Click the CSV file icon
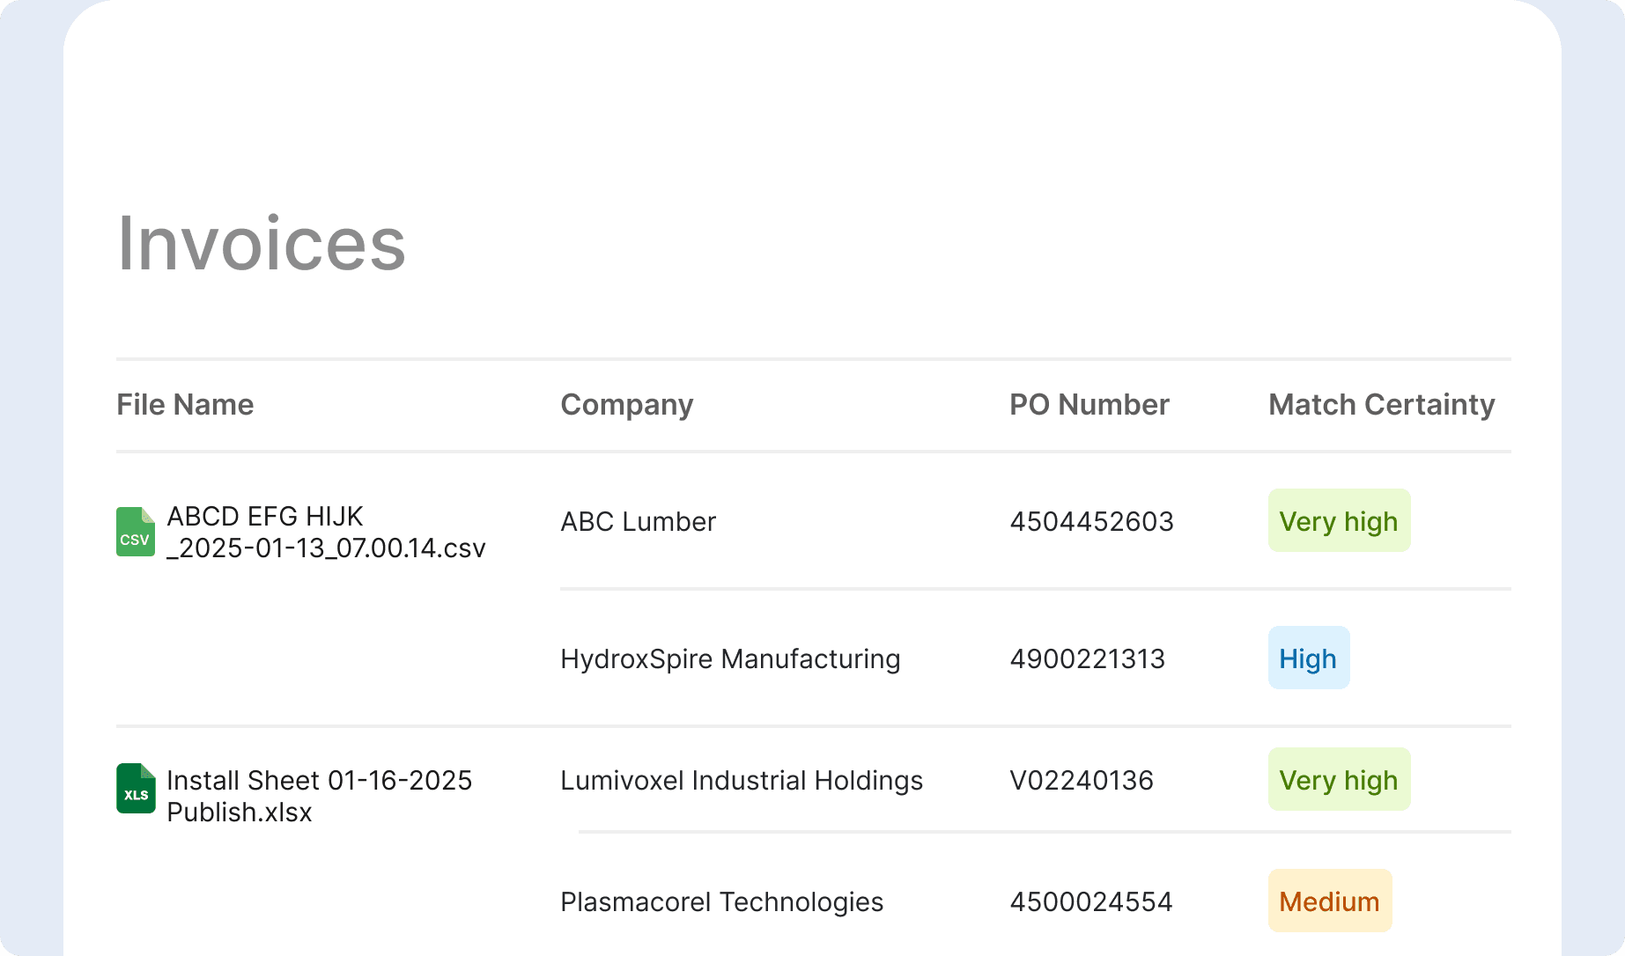The height and width of the screenshot is (956, 1625). coord(134,532)
